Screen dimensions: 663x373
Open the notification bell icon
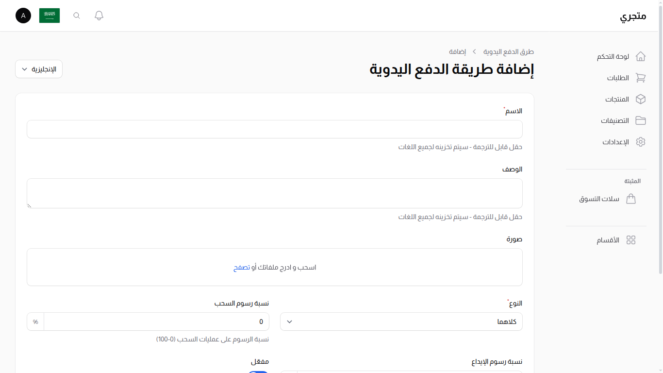pyautogui.click(x=99, y=15)
